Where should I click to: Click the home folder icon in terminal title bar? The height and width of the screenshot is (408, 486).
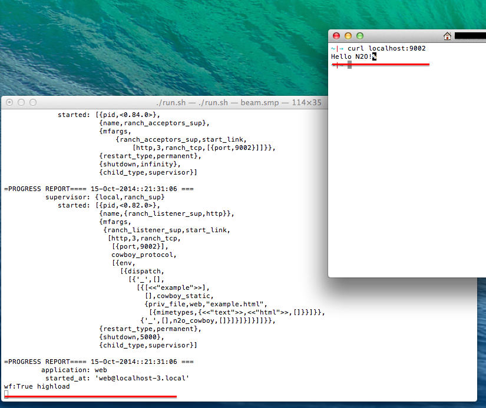447,36
